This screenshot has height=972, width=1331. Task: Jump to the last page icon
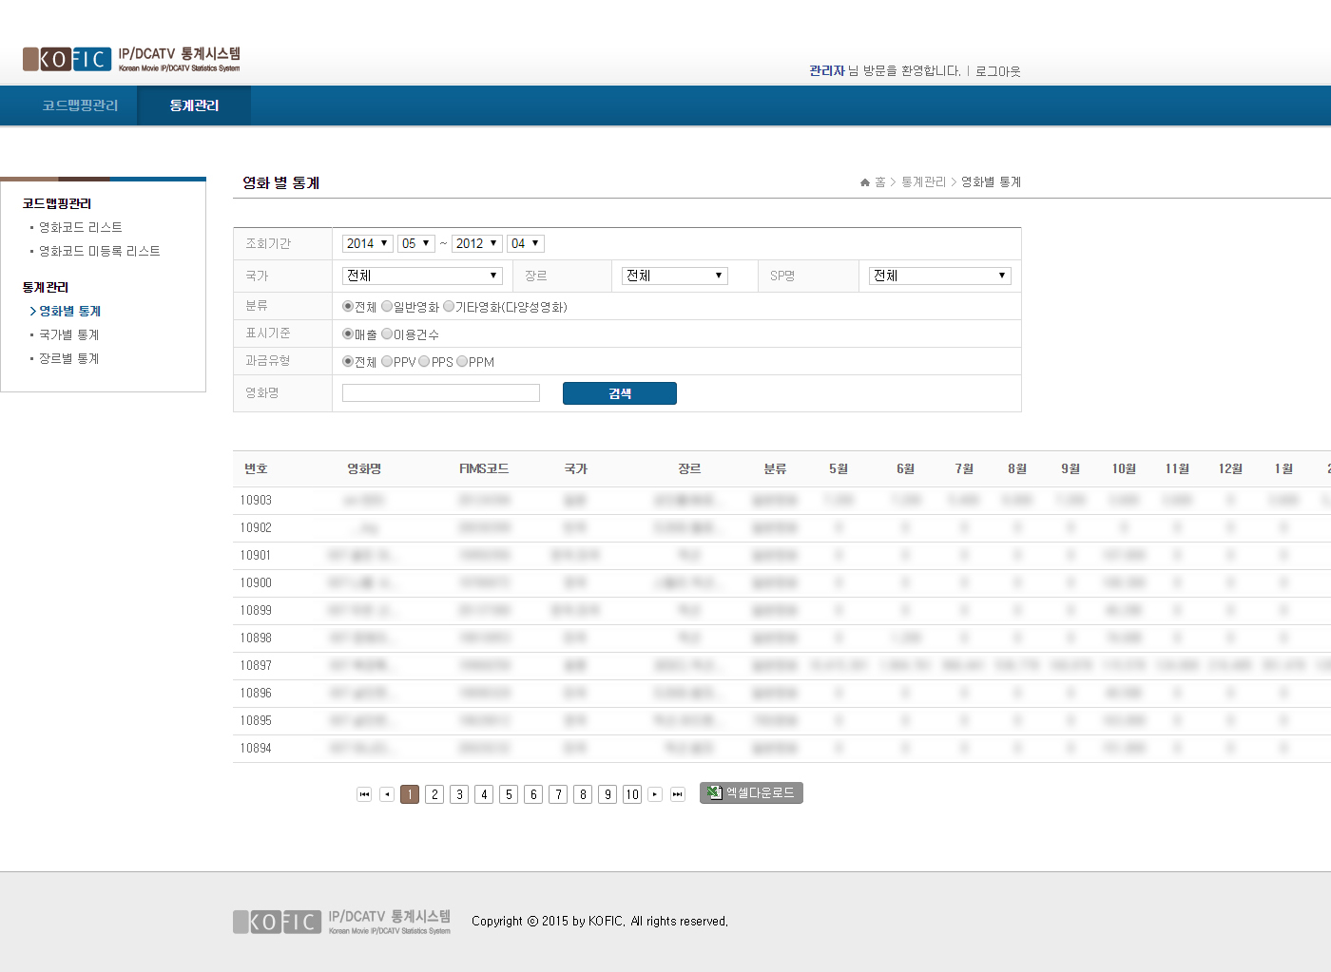point(678,794)
